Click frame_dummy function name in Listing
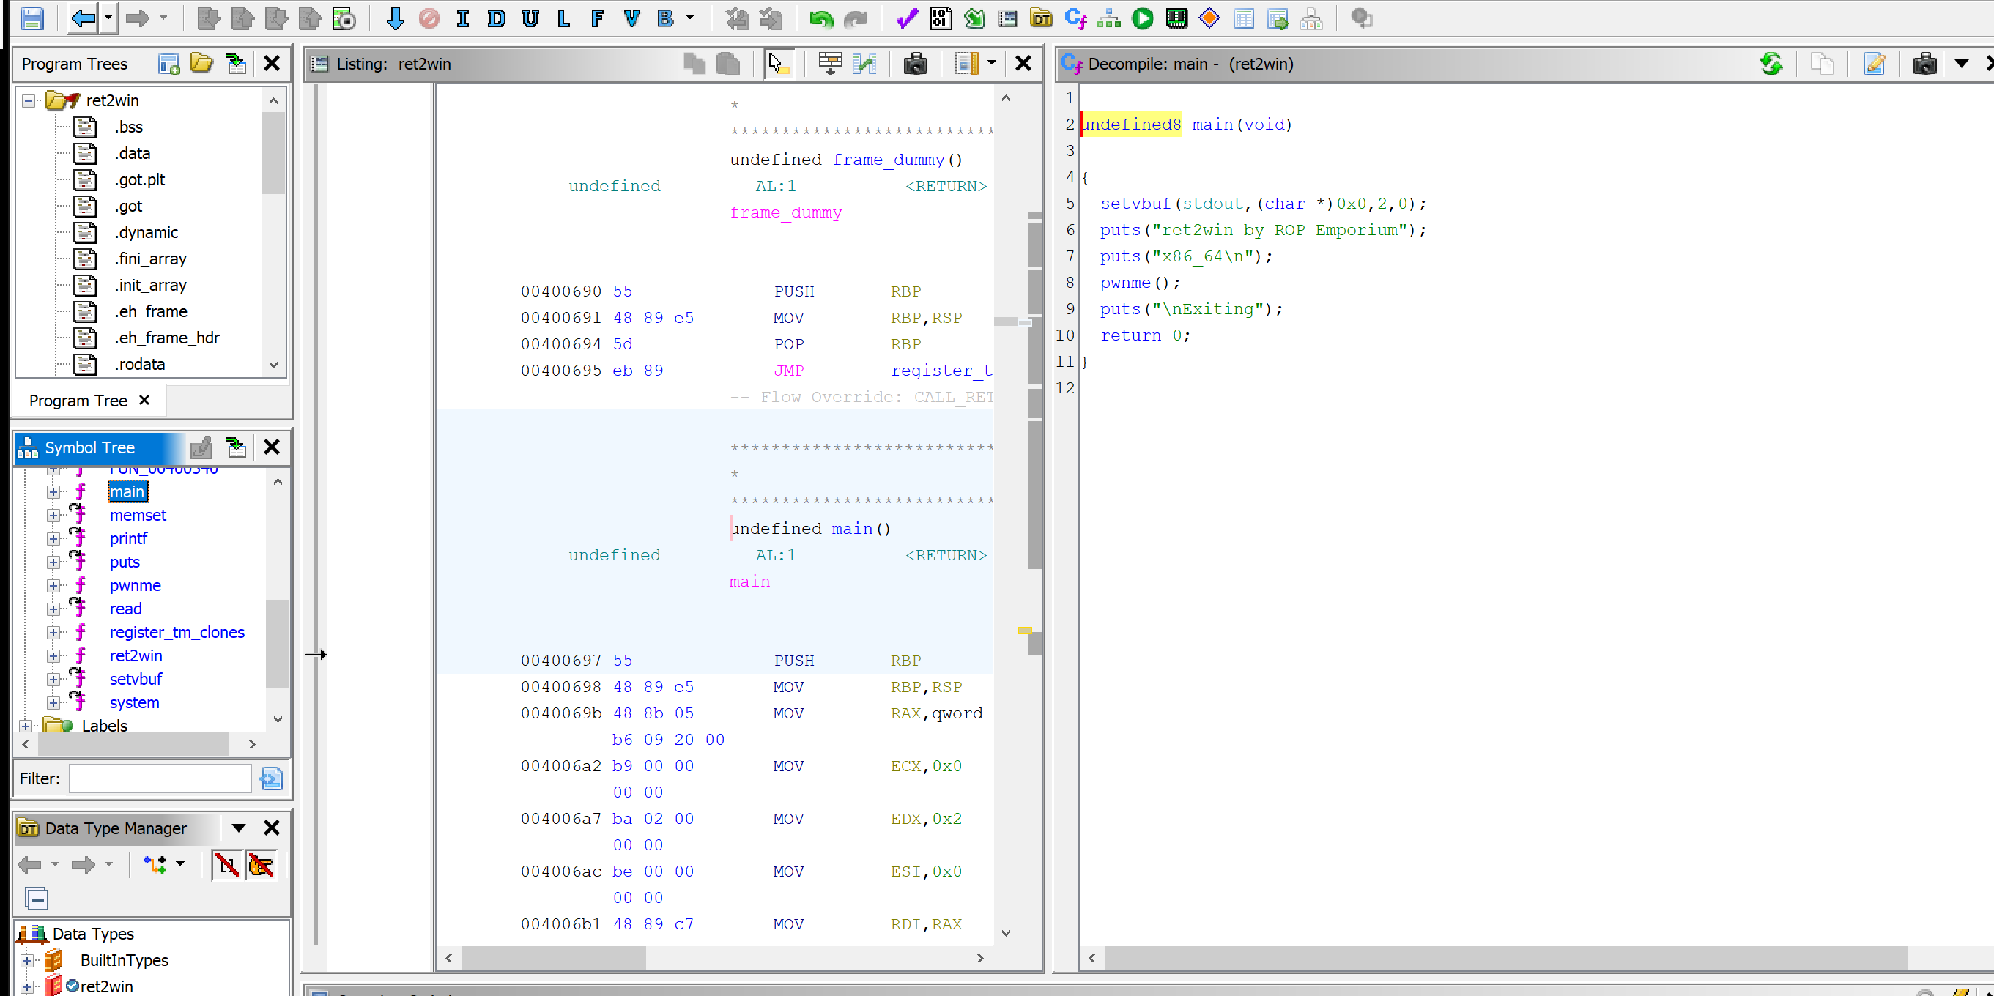 click(x=888, y=160)
